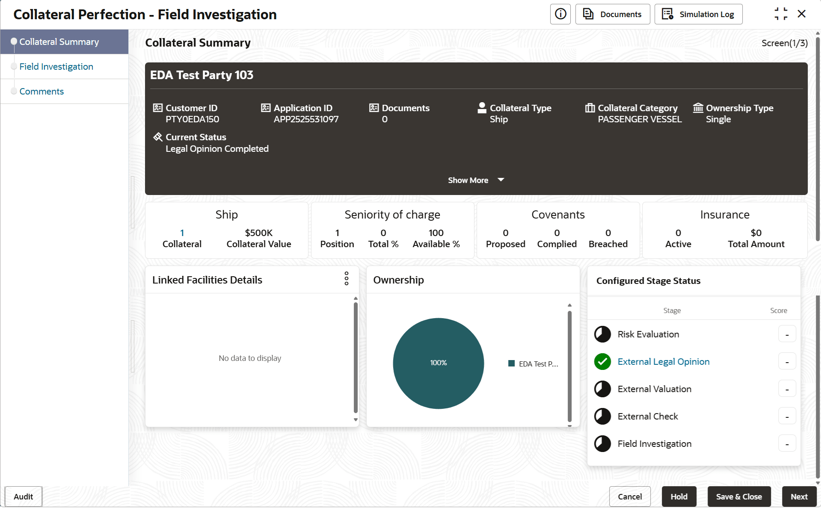Click the External Check stage name
Viewport: 821px width, 523px height.
pos(648,417)
